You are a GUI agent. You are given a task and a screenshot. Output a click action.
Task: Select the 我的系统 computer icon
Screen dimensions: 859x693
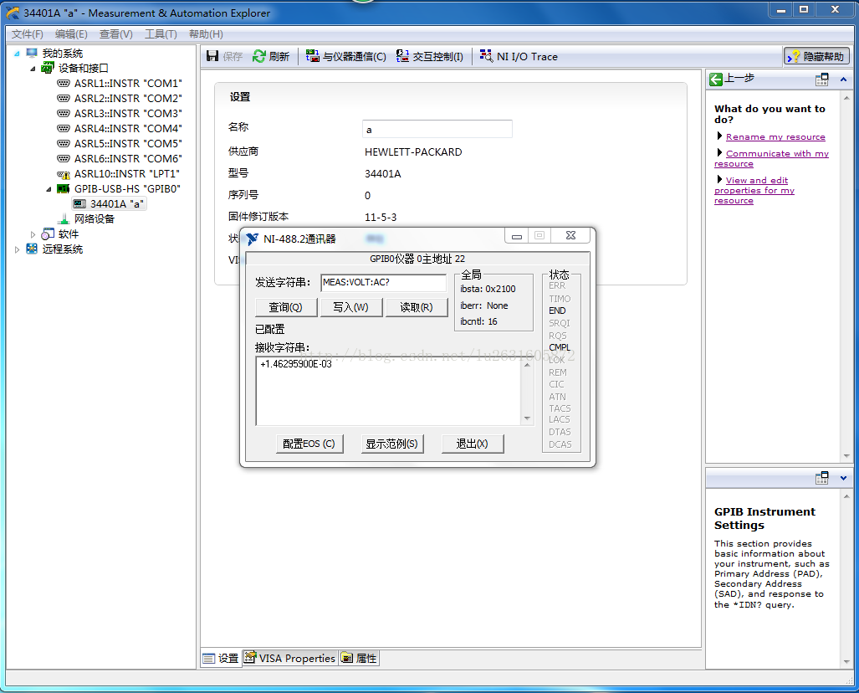pos(32,53)
